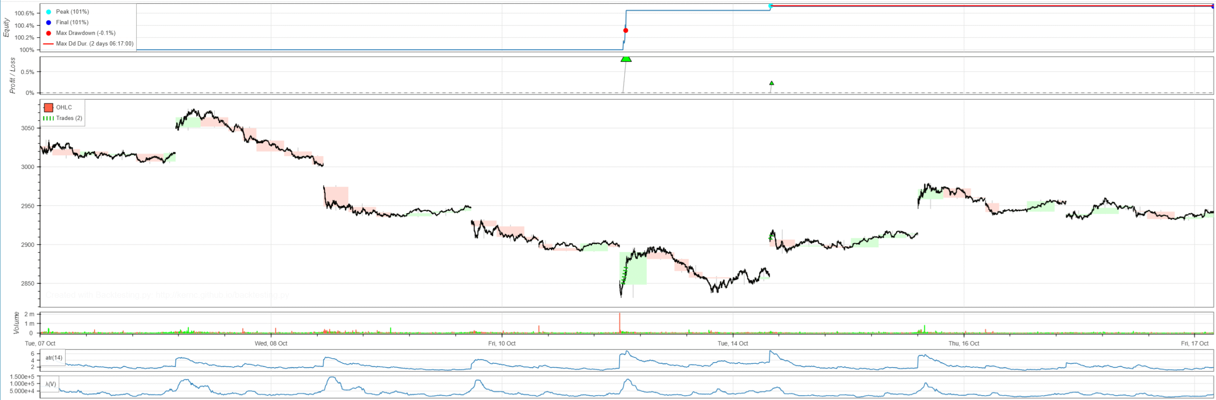Click the cyan peak marker on equity curve
The width and height of the screenshot is (1216, 400).
coord(770,6)
